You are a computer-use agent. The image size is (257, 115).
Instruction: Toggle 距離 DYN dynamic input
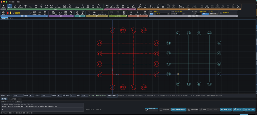pos(226,110)
